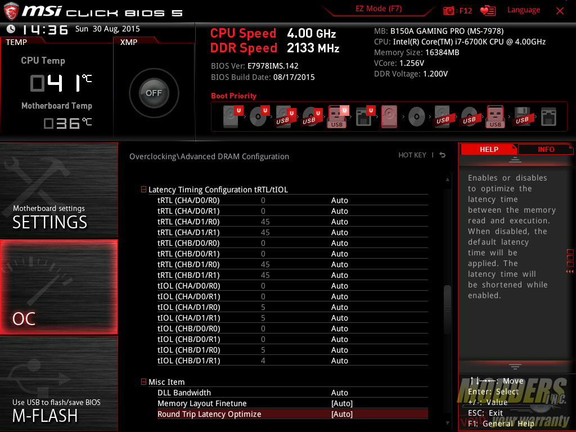Click the Auto field for tIOL (CHA/D1/R1)
Screen dimensions: 576x432
(x=339, y=318)
